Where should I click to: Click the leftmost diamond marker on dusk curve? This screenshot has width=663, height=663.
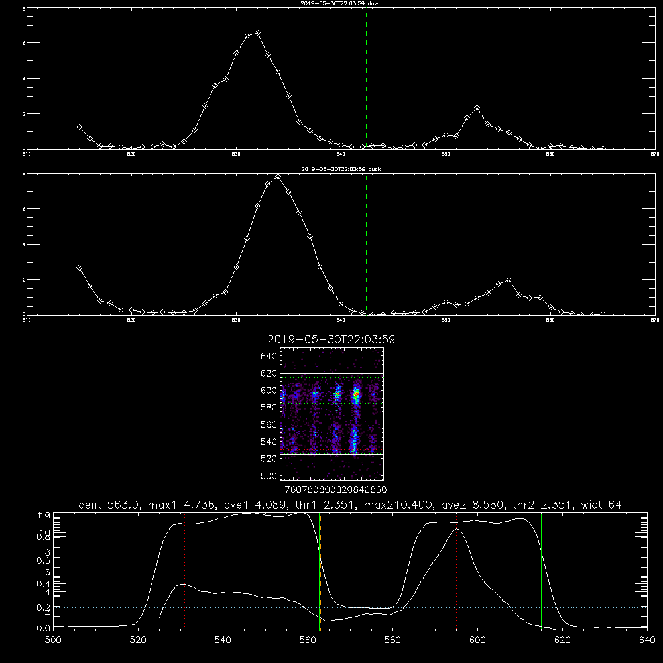79,267
